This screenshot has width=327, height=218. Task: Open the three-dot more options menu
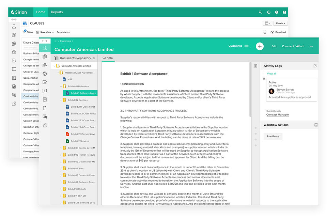pyautogui.click(x=311, y=46)
